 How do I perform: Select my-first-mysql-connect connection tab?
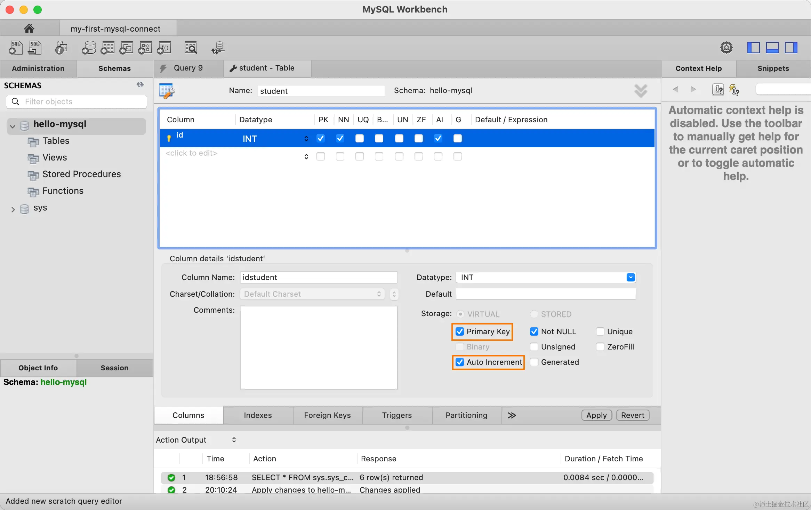coord(118,28)
